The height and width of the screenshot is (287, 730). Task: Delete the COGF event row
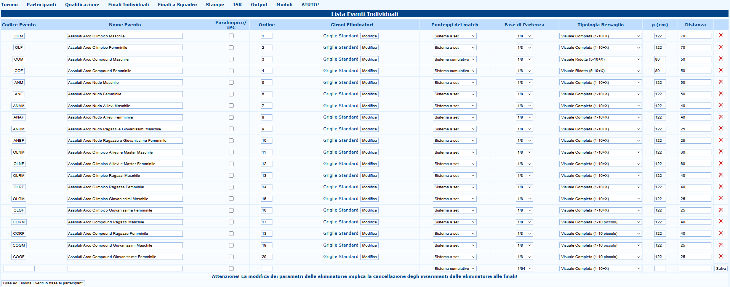click(720, 257)
